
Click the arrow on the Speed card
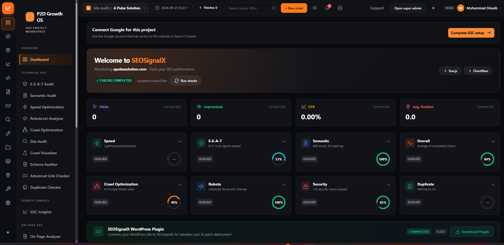(x=180, y=141)
